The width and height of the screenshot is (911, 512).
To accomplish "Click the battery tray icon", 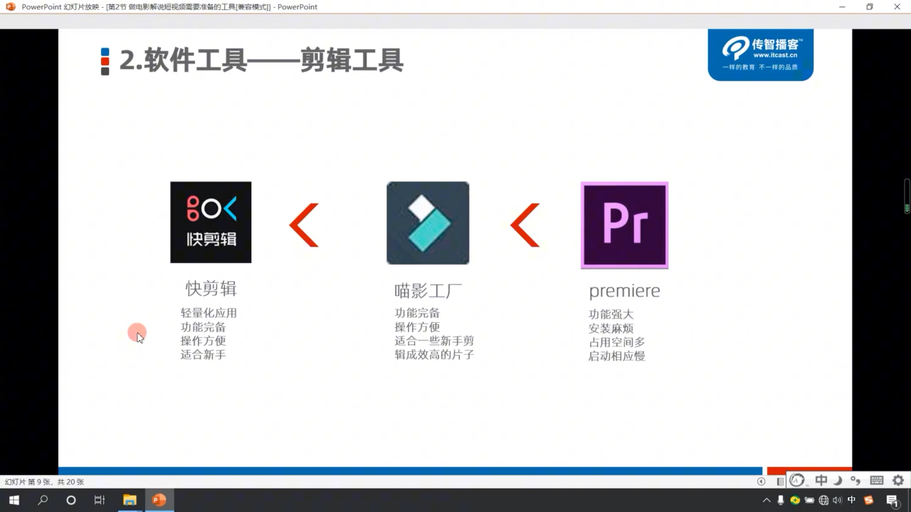I will point(809,501).
